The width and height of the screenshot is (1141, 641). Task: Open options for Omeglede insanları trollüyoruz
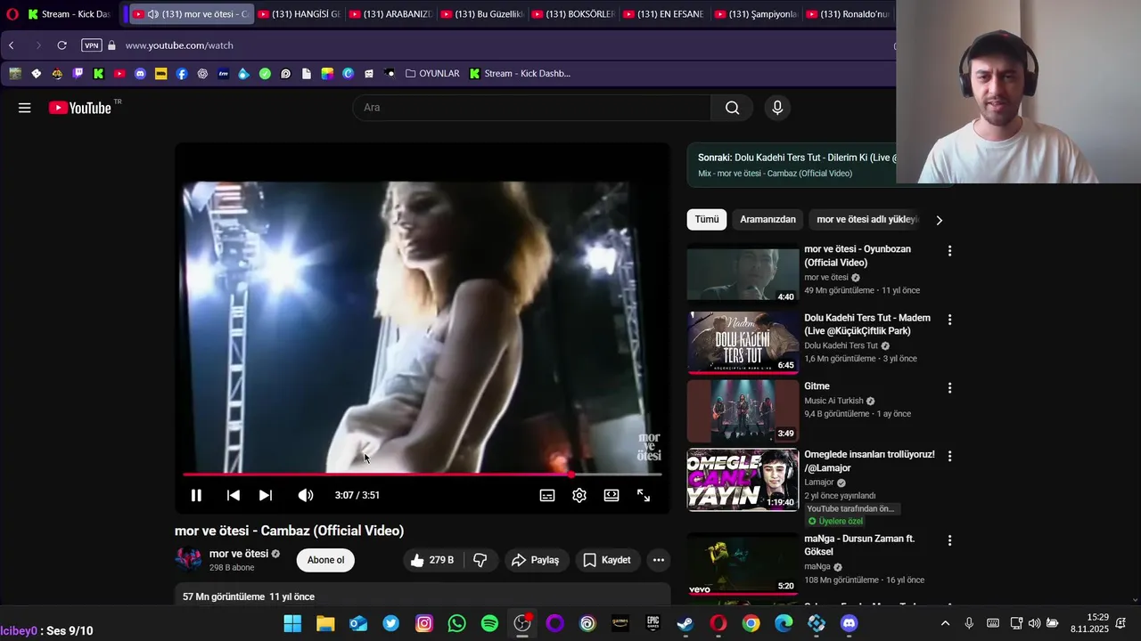[x=949, y=456]
